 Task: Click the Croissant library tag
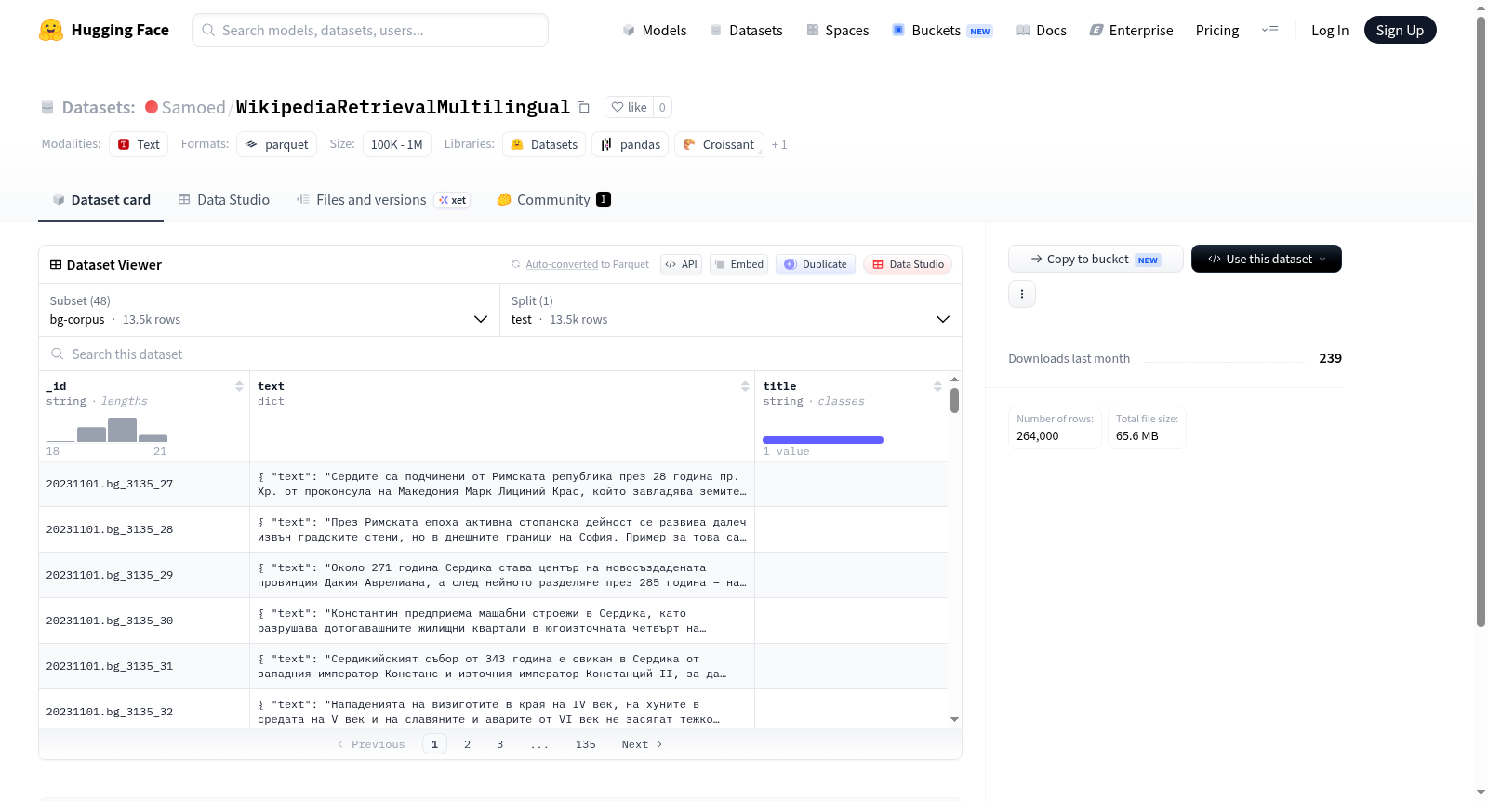coord(719,144)
